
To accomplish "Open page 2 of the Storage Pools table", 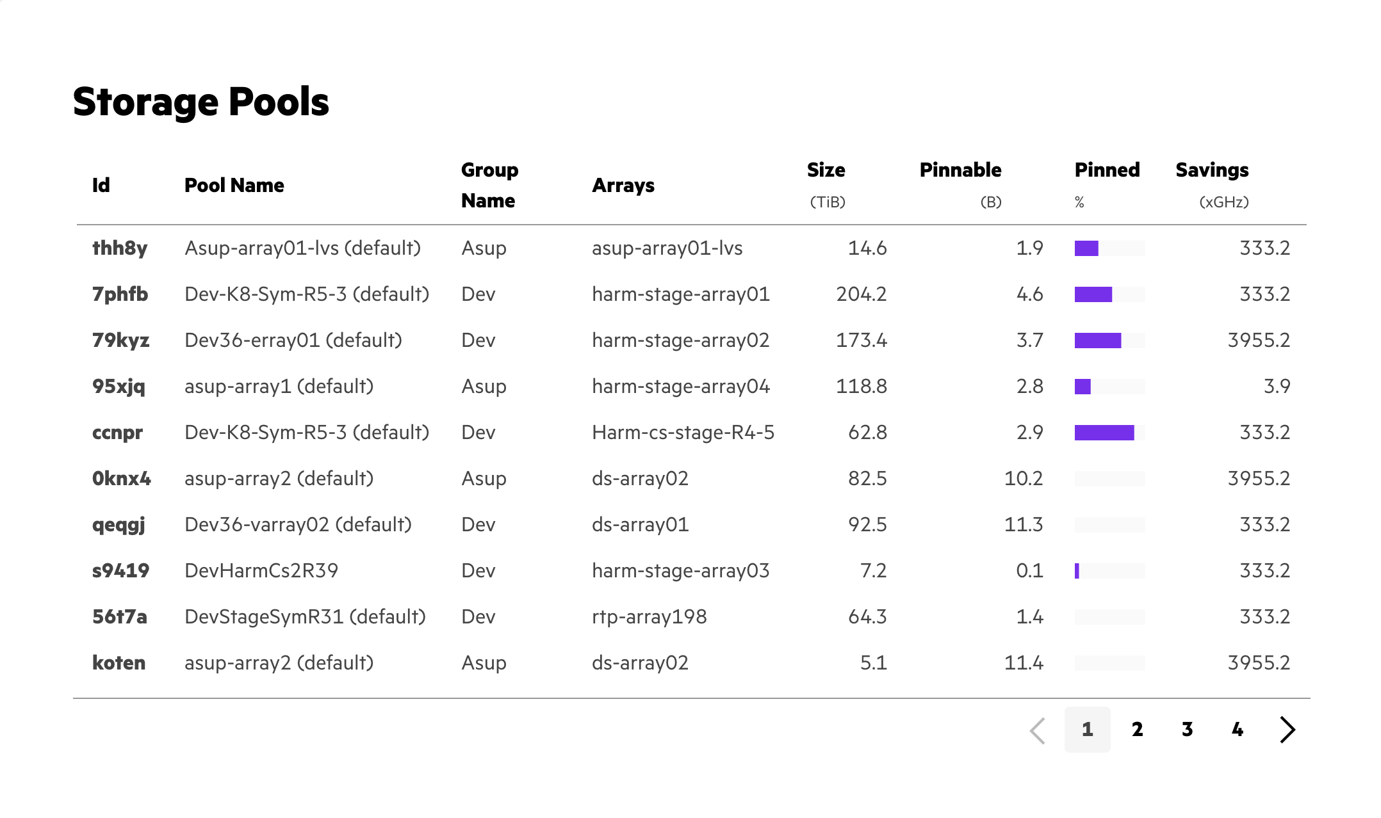I will pos(1137,730).
